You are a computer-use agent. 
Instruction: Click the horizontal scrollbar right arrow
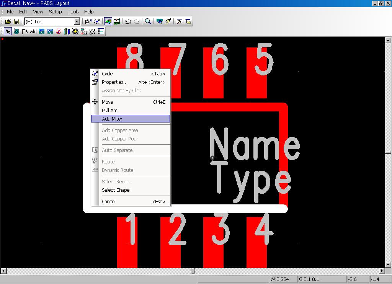tap(382, 271)
